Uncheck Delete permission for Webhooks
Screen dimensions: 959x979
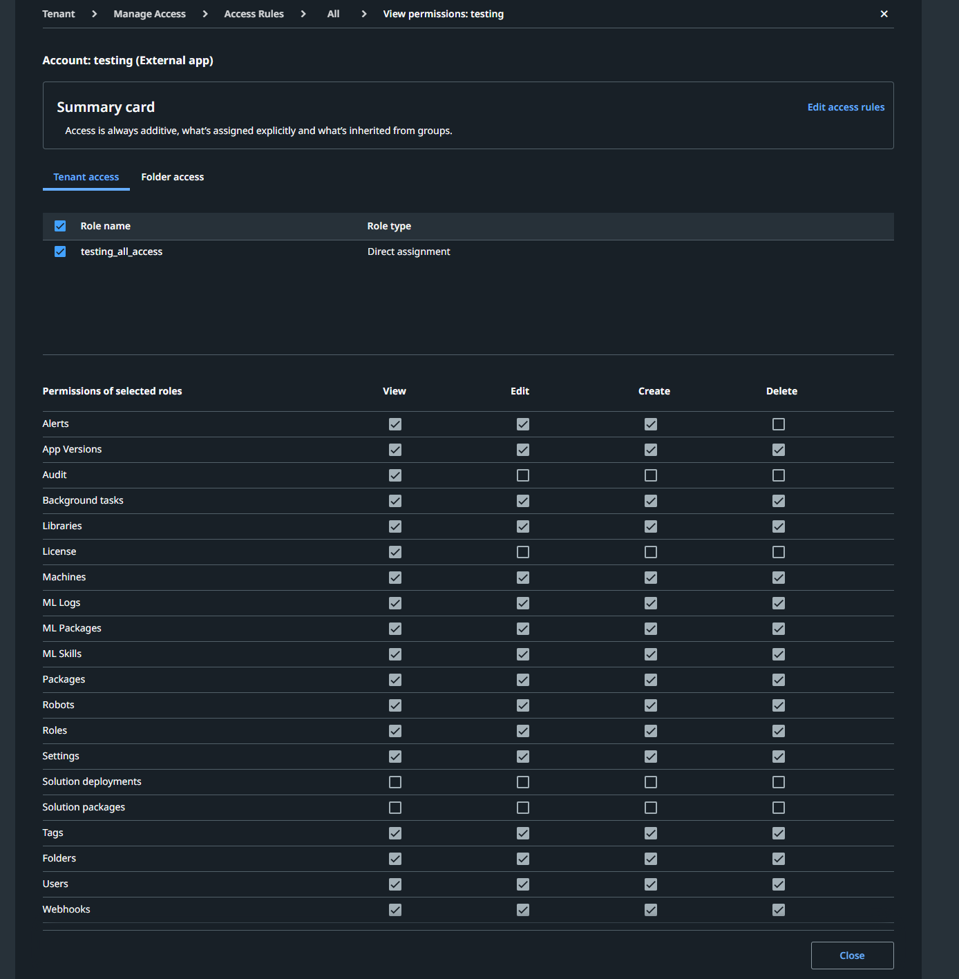pos(778,909)
